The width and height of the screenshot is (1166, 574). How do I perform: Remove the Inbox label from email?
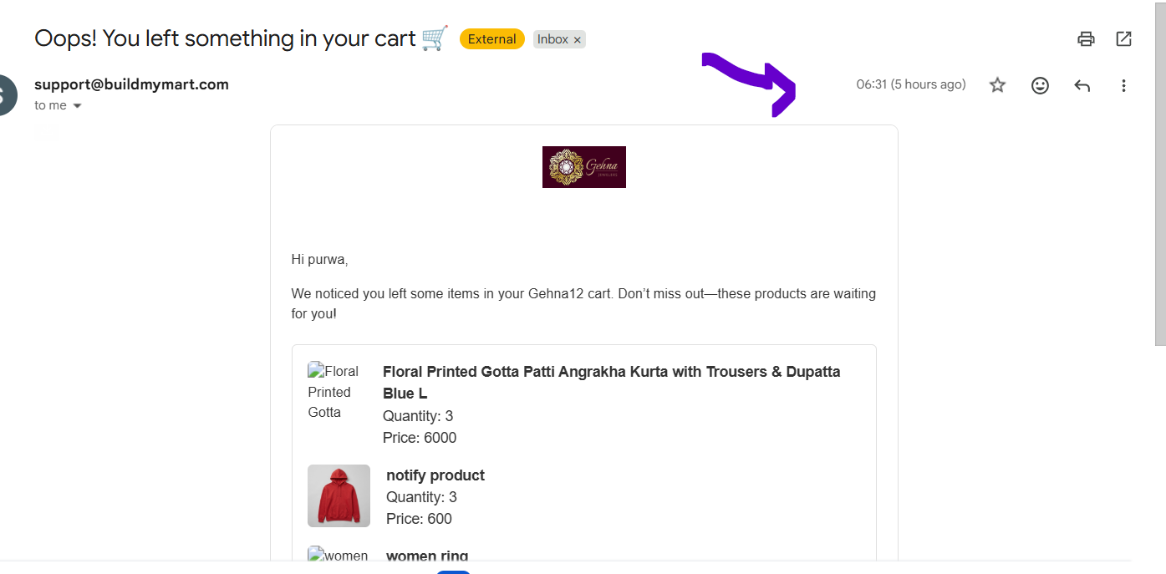[x=577, y=39]
